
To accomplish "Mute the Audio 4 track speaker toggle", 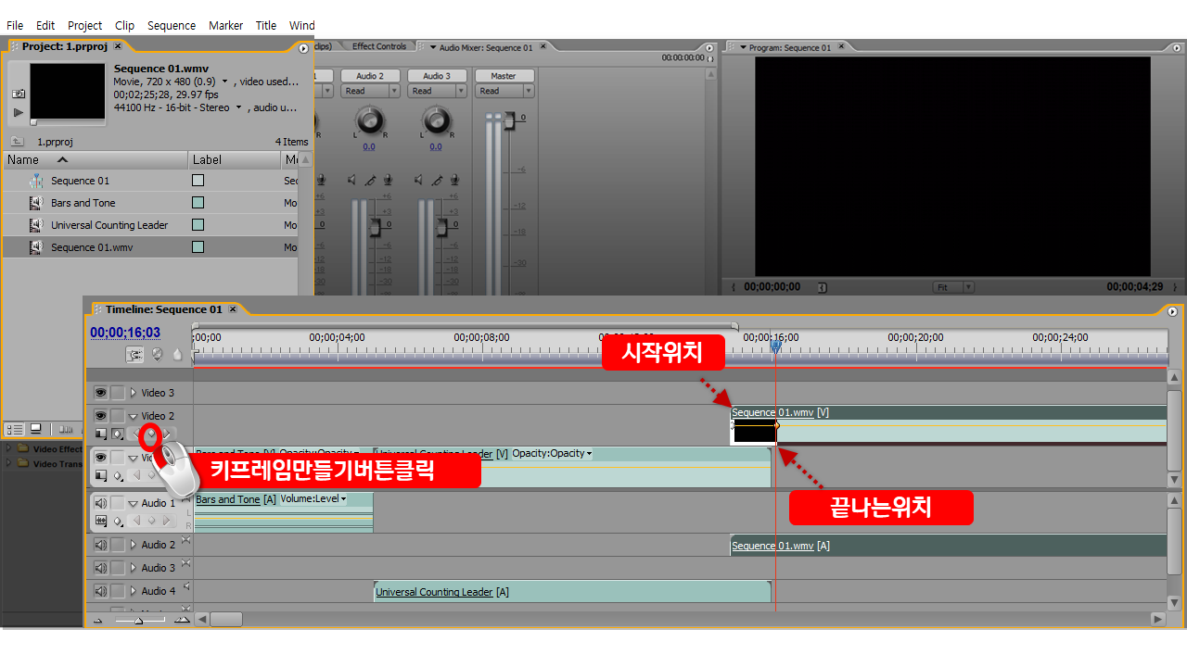I will 100,591.
